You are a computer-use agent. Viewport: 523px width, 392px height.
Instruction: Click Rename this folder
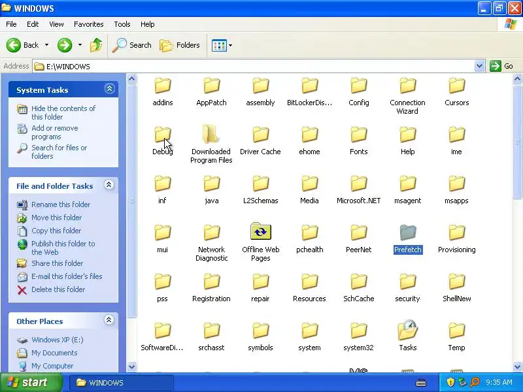[61, 204]
